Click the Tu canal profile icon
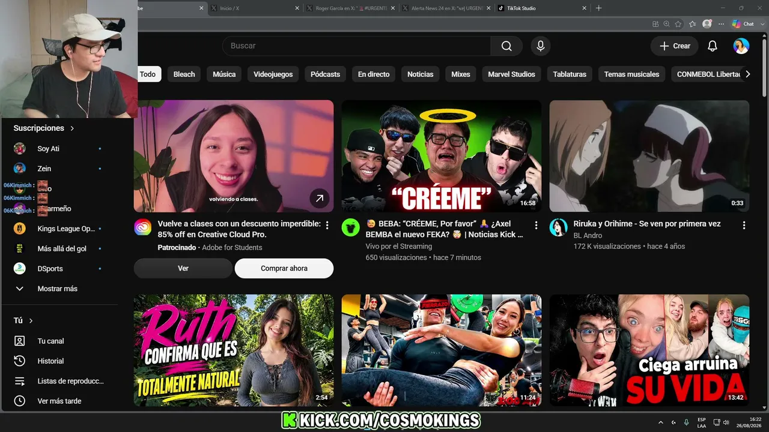Image resolution: width=769 pixels, height=432 pixels. coord(20,341)
